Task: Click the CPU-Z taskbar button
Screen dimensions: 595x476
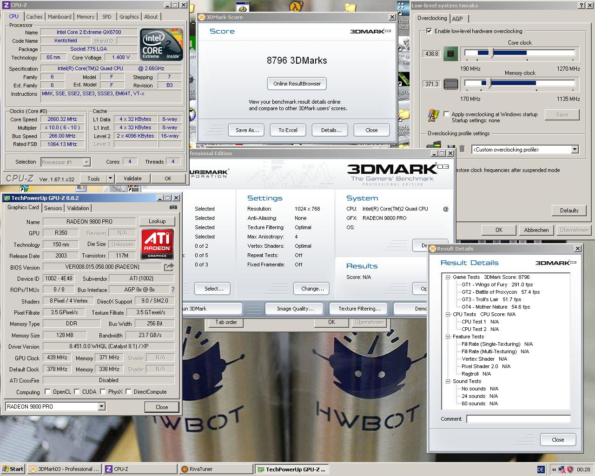Action: [x=139, y=469]
